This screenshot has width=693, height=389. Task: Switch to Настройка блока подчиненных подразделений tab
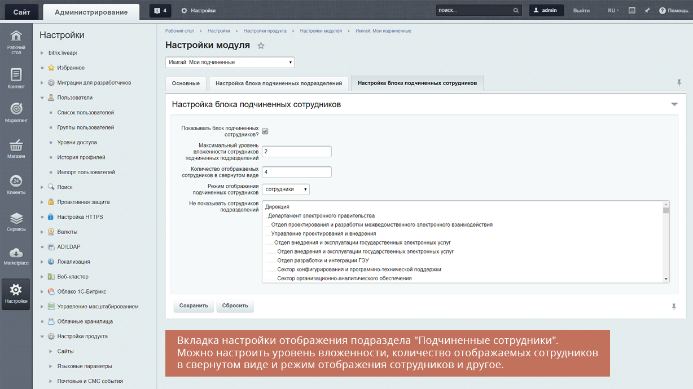click(x=279, y=83)
